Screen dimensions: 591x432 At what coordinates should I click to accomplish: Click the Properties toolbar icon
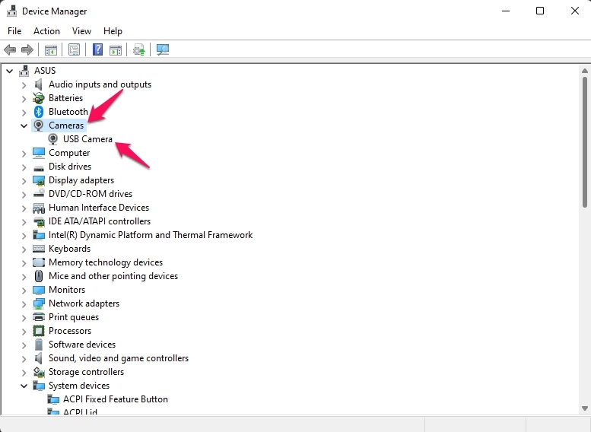(74, 50)
